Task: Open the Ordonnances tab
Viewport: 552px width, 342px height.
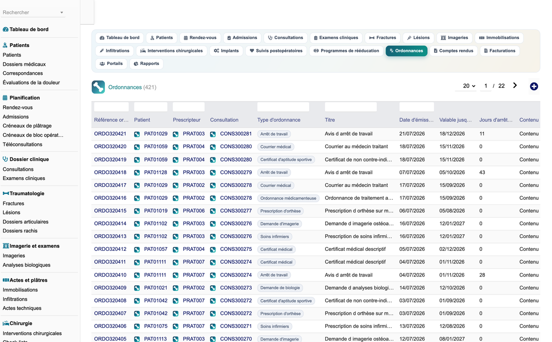Action: [x=407, y=51]
